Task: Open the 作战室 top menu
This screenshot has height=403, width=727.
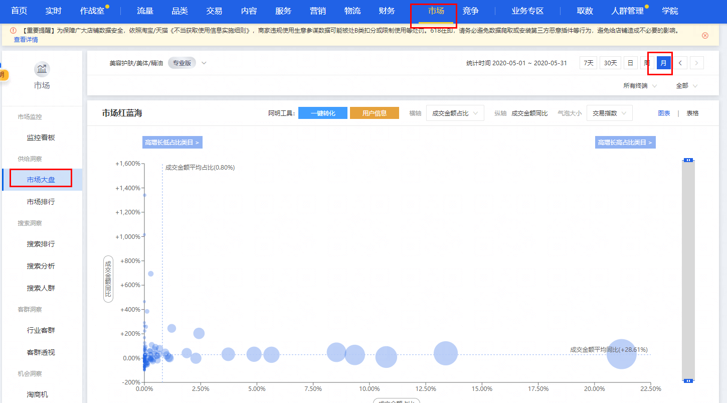Action: tap(92, 11)
